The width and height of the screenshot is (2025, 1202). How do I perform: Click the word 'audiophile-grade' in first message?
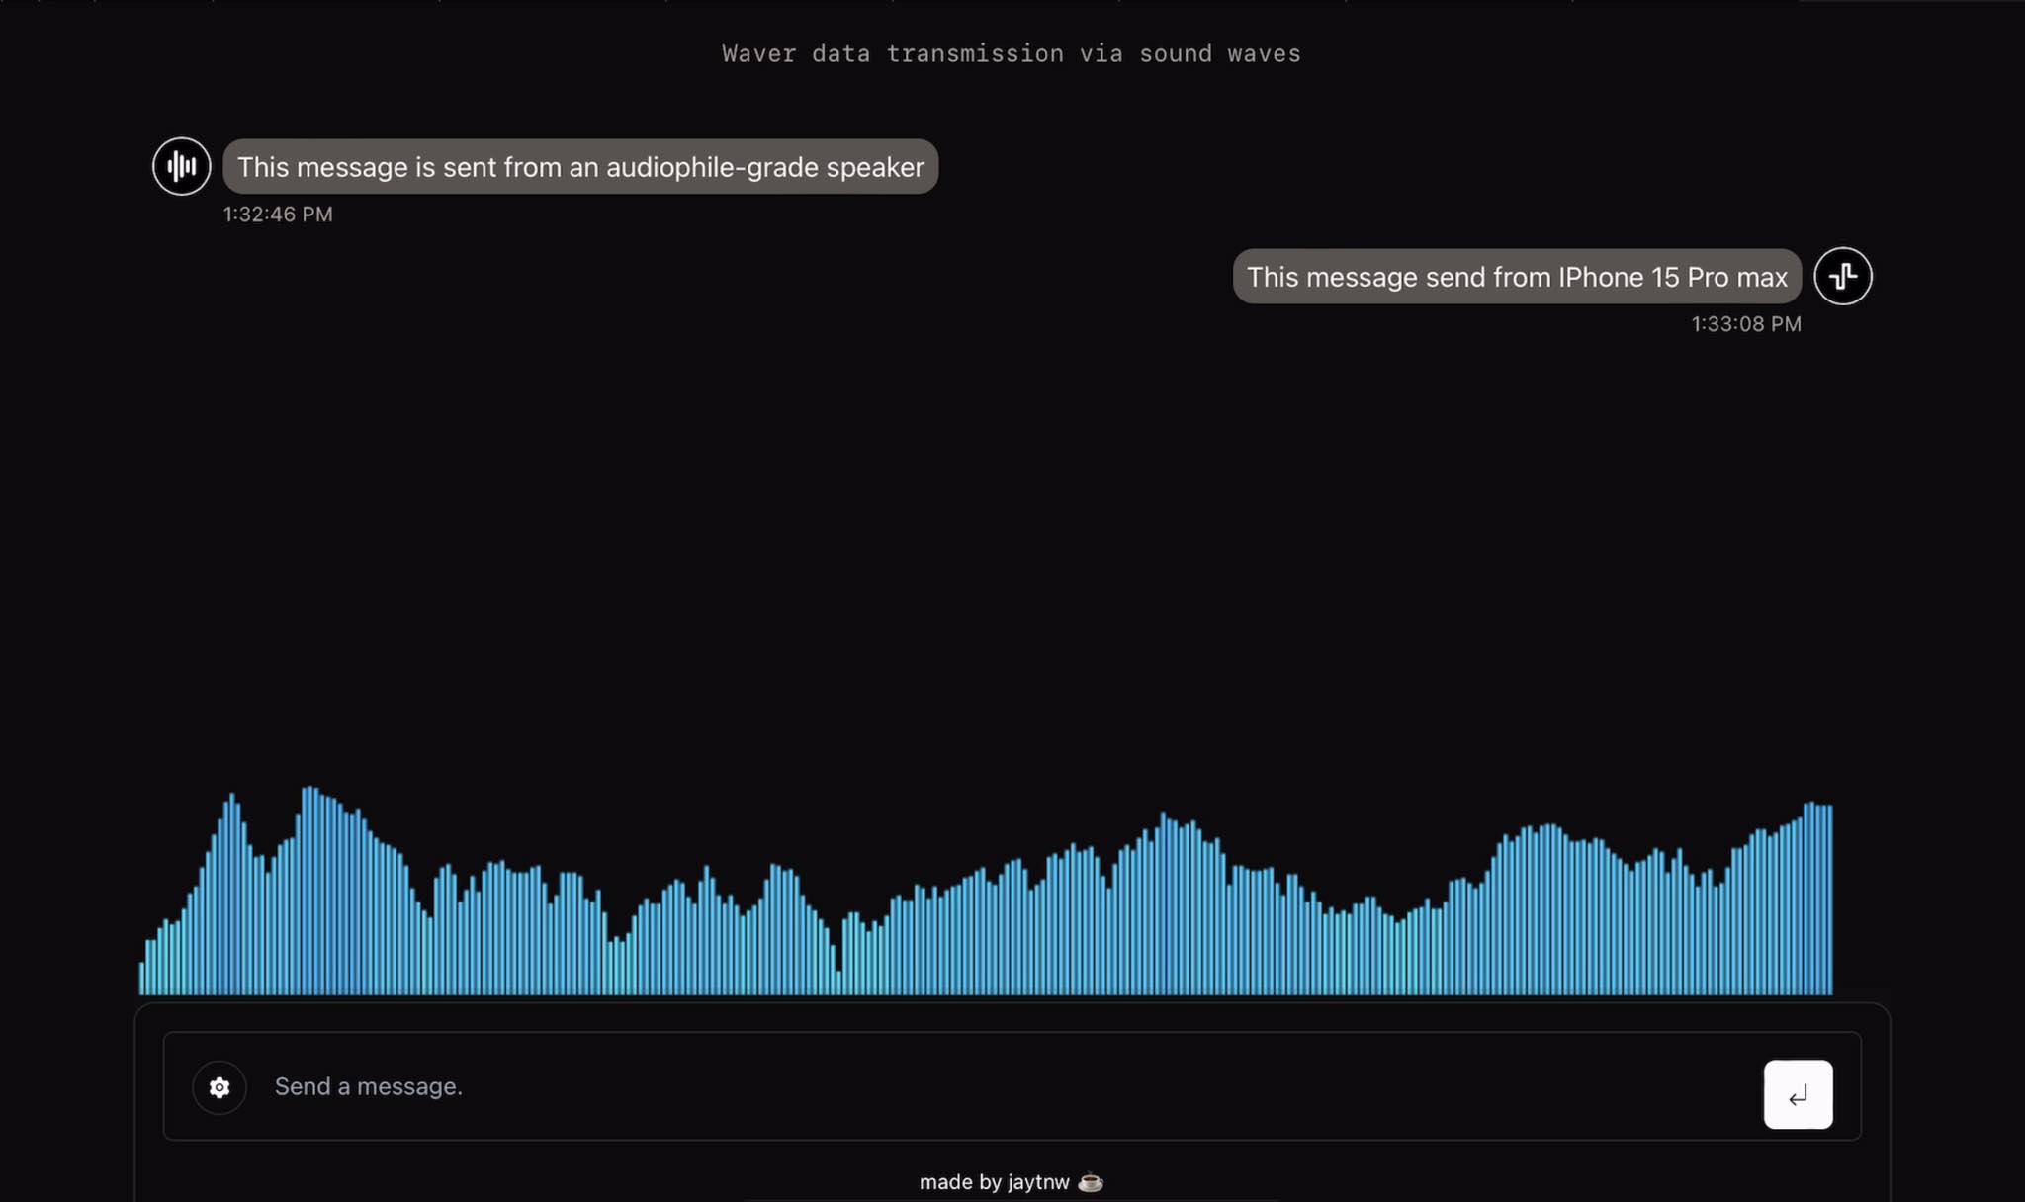[x=711, y=167]
